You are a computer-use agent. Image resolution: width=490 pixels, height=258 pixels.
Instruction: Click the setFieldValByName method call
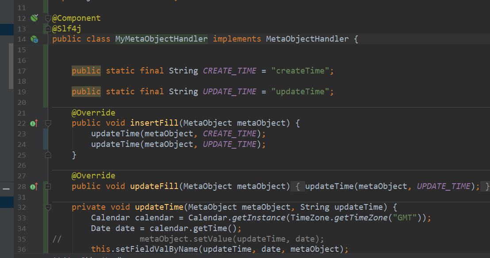click(157, 249)
